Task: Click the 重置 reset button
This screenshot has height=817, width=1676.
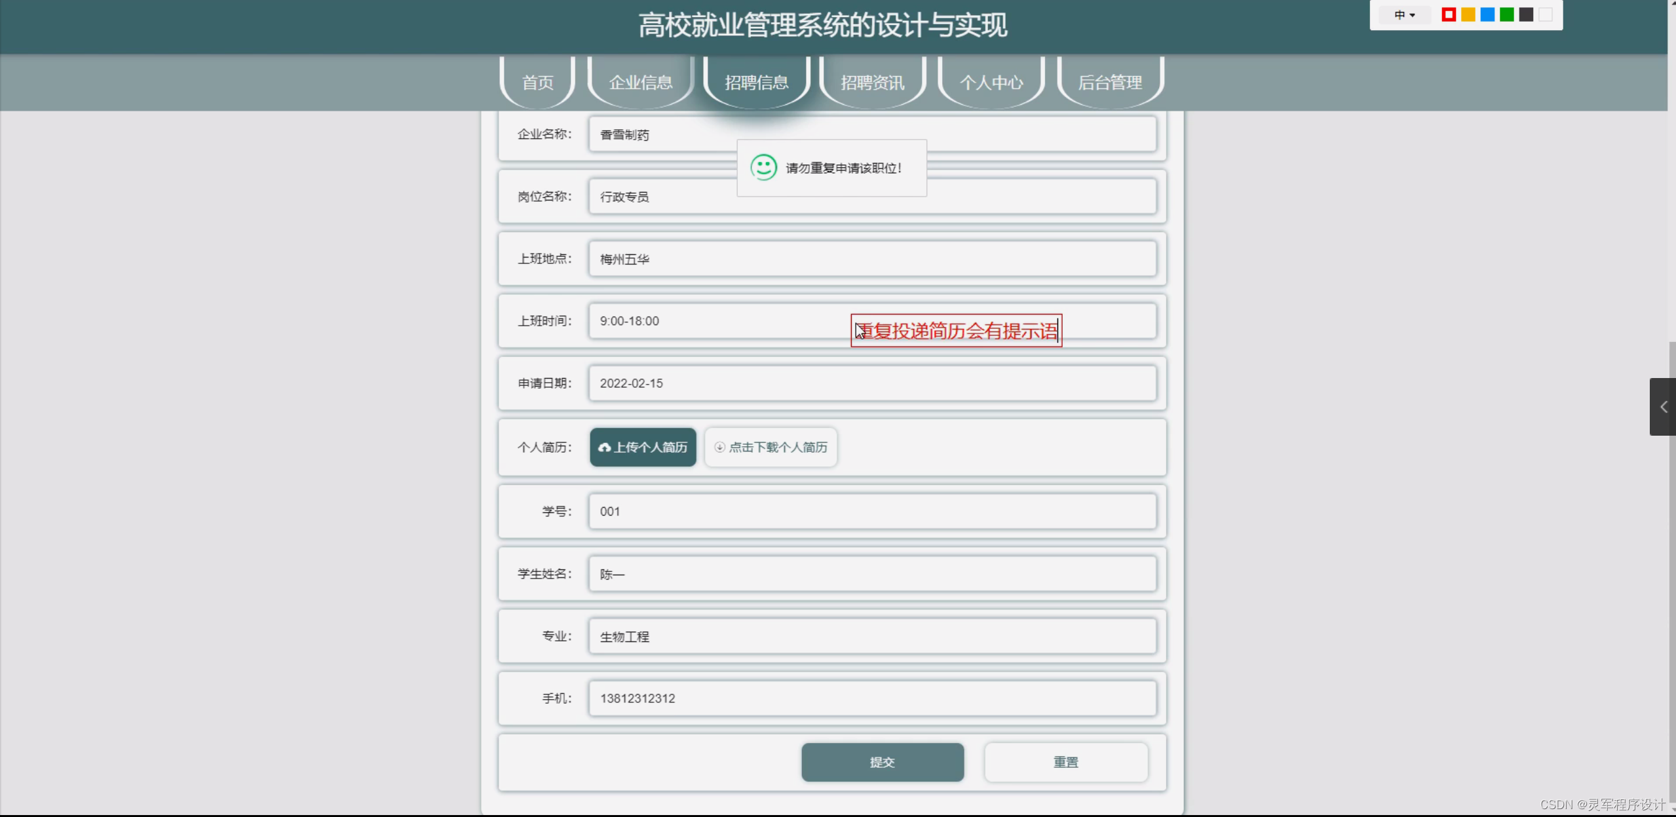Action: 1065,762
